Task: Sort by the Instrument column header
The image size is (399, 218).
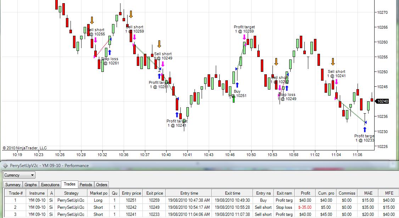Action: click(37, 193)
